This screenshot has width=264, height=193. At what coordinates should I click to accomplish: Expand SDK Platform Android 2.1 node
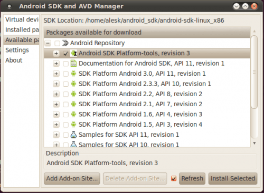(x=56, y=104)
